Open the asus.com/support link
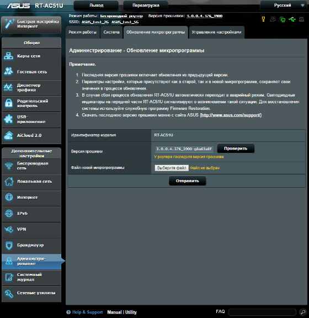309x318 pixels. click(231, 115)
